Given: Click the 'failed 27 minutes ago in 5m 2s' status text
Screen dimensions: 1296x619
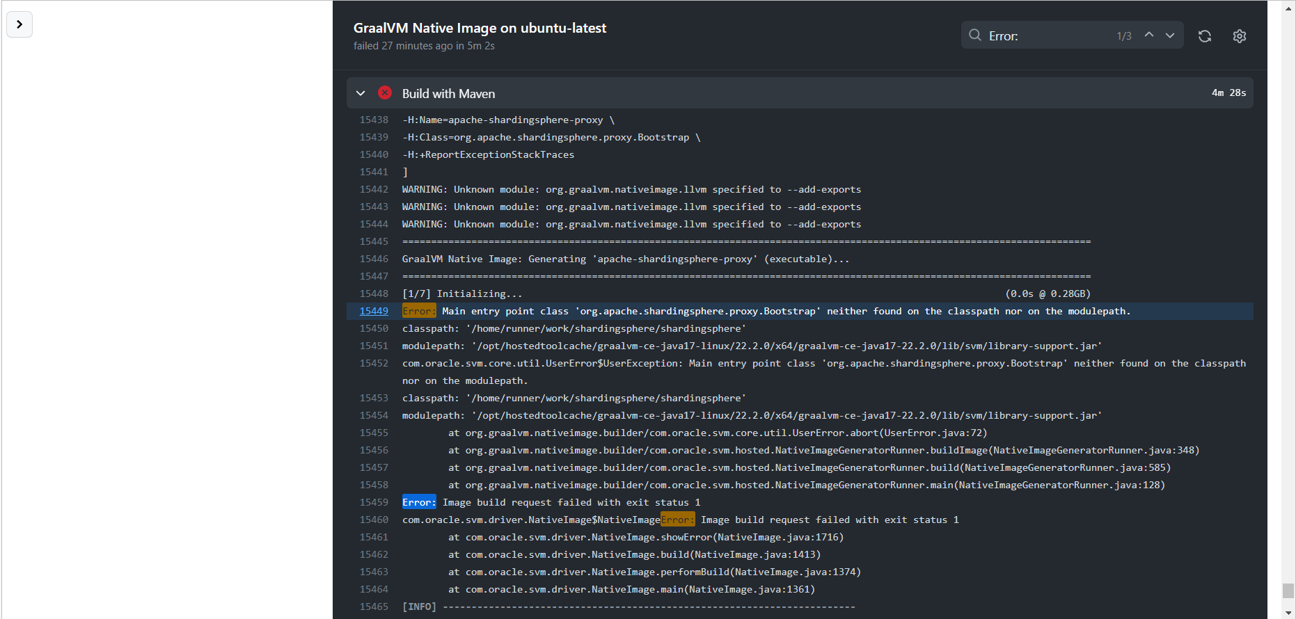Looking at the screenshot, I should (424, 46).
